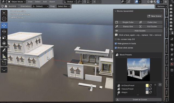Switch to the Misc sidebar tab
Image resolution: width=174 pixels, height=103 pixels.
pyautogui.click(x=167, y=92)
